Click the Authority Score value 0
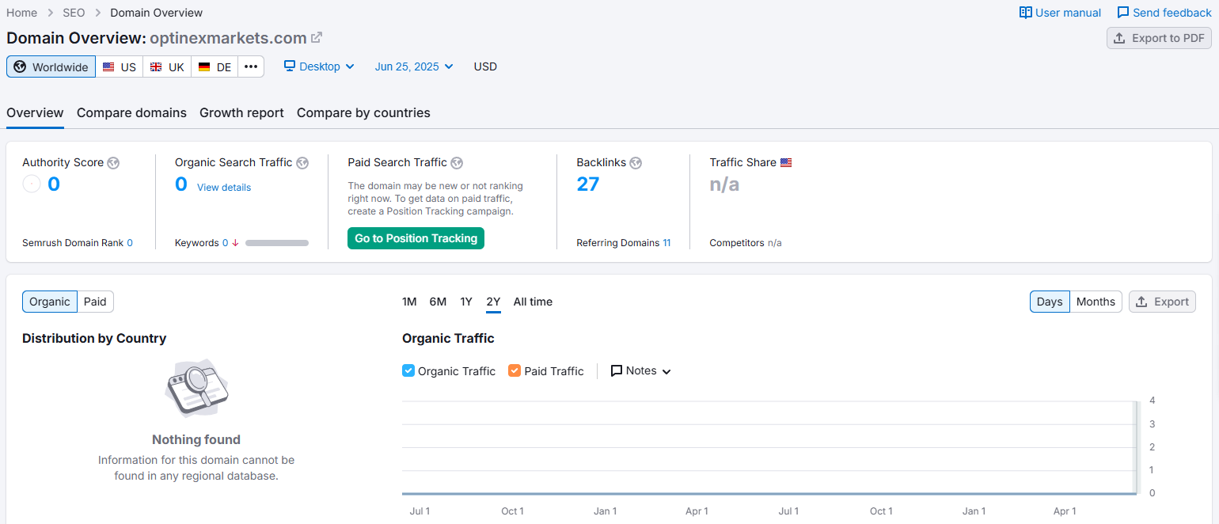Viewport: 1219px width, 524px height. coord(54,184)
